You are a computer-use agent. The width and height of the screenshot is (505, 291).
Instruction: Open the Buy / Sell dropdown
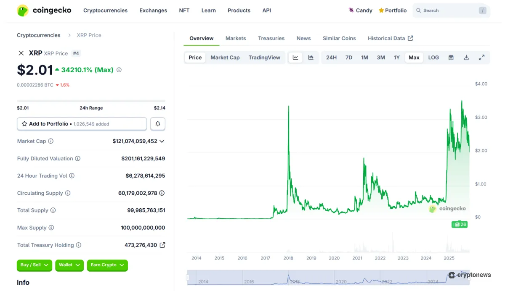click(x=34, y=265)
